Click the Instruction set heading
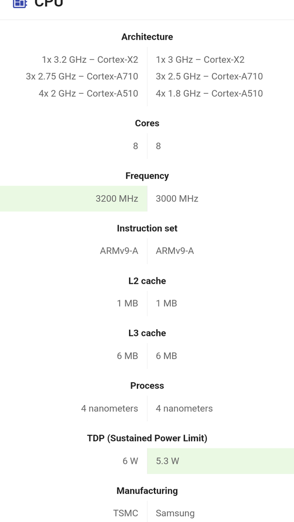294x522 pixels. click(147, 228)
